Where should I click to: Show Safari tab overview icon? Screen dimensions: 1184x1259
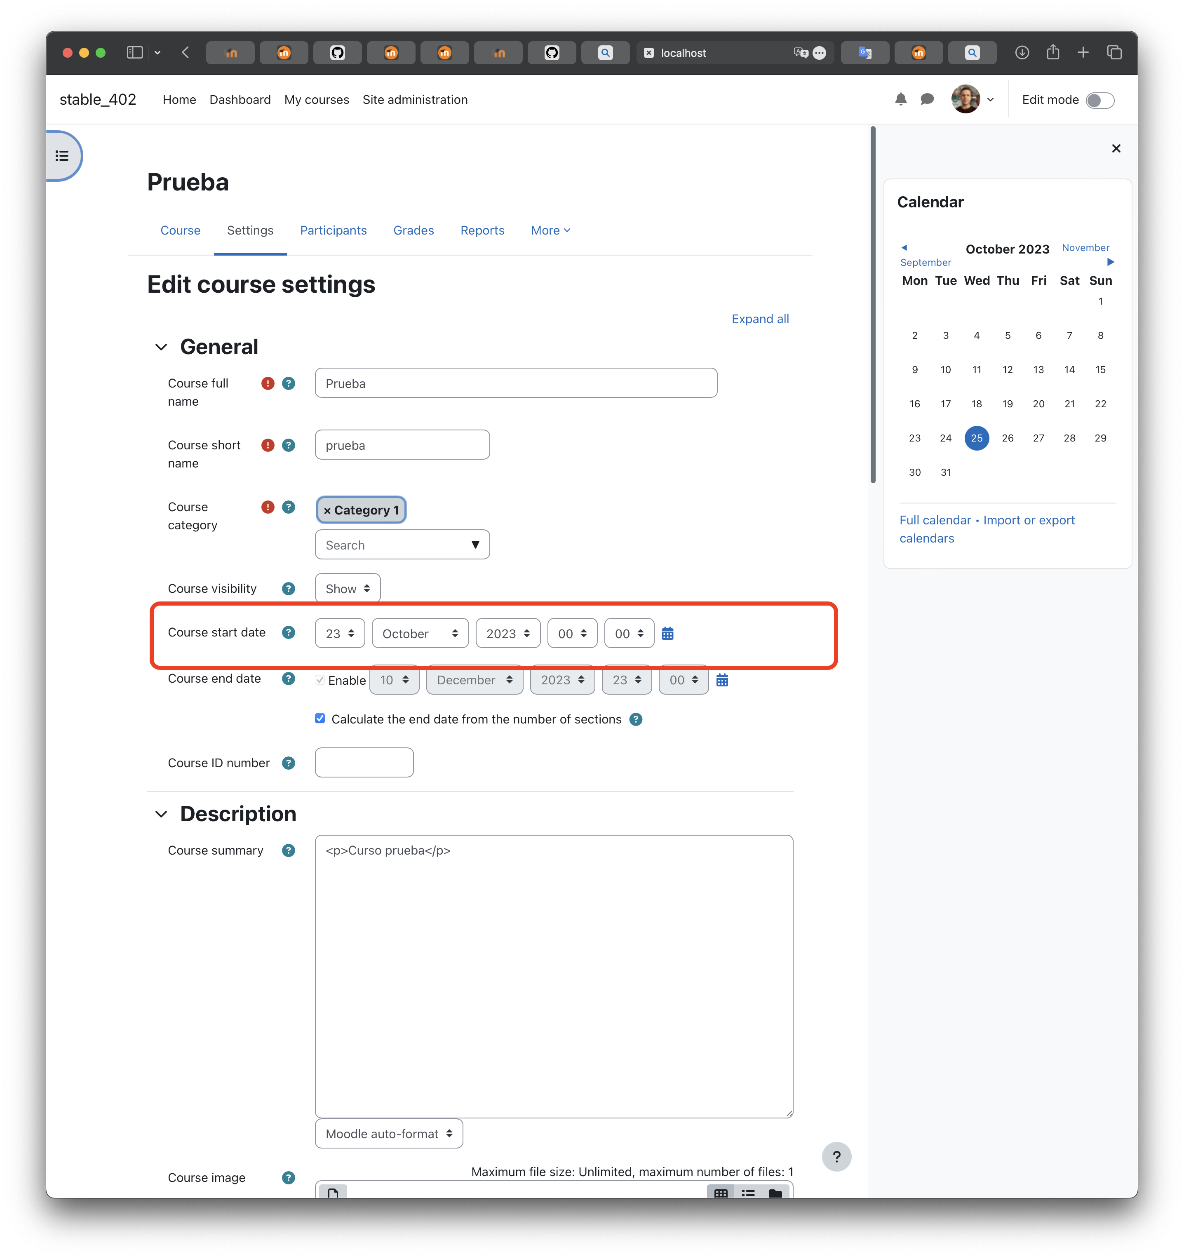click(1114, 53)
